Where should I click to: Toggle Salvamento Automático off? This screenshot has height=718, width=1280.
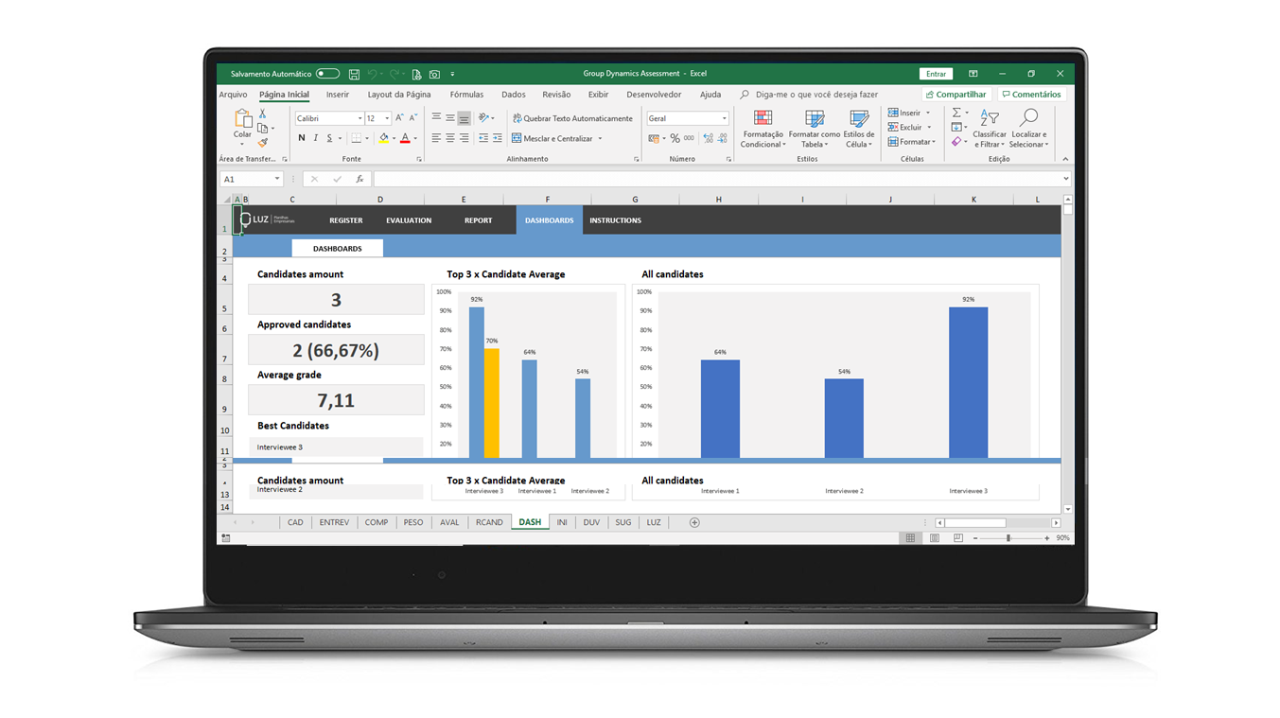(x=327, y=73)
